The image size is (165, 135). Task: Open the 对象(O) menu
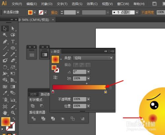tap(47, 4)
